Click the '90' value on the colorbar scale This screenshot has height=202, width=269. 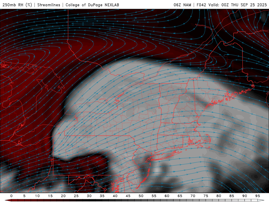tap(244, 196)
